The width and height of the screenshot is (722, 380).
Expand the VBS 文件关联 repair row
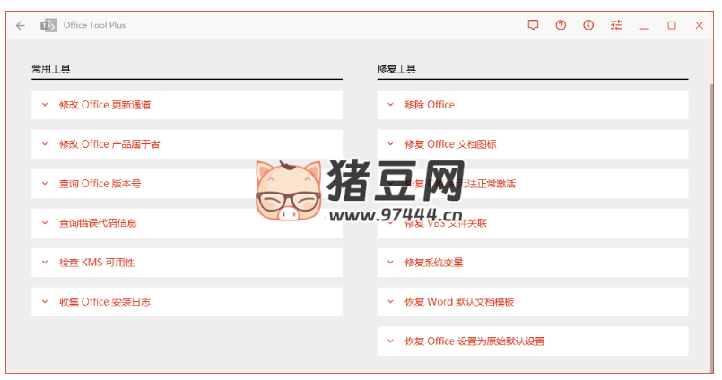533,223
